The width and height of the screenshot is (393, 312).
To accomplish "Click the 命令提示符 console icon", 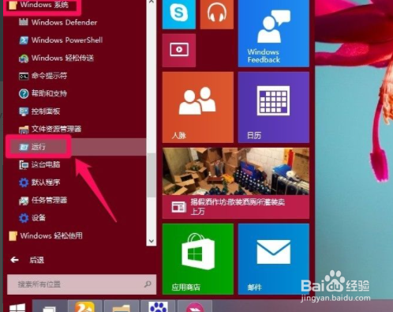I will tap(24, 76).
